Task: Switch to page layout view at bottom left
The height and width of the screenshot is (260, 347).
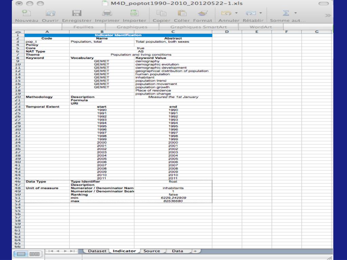Action: coord(34,254)
